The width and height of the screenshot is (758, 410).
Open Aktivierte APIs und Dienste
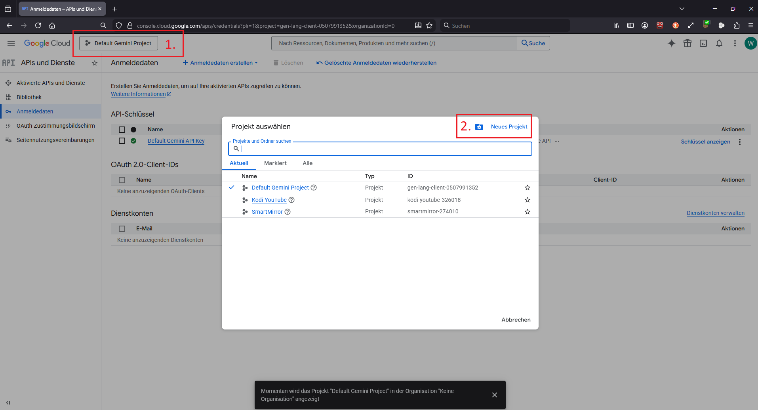click(x=51, y=83)
